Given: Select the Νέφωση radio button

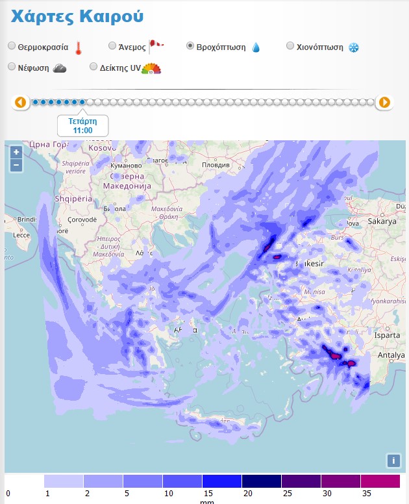Looking at the screenshot, I should coord(12,66).
